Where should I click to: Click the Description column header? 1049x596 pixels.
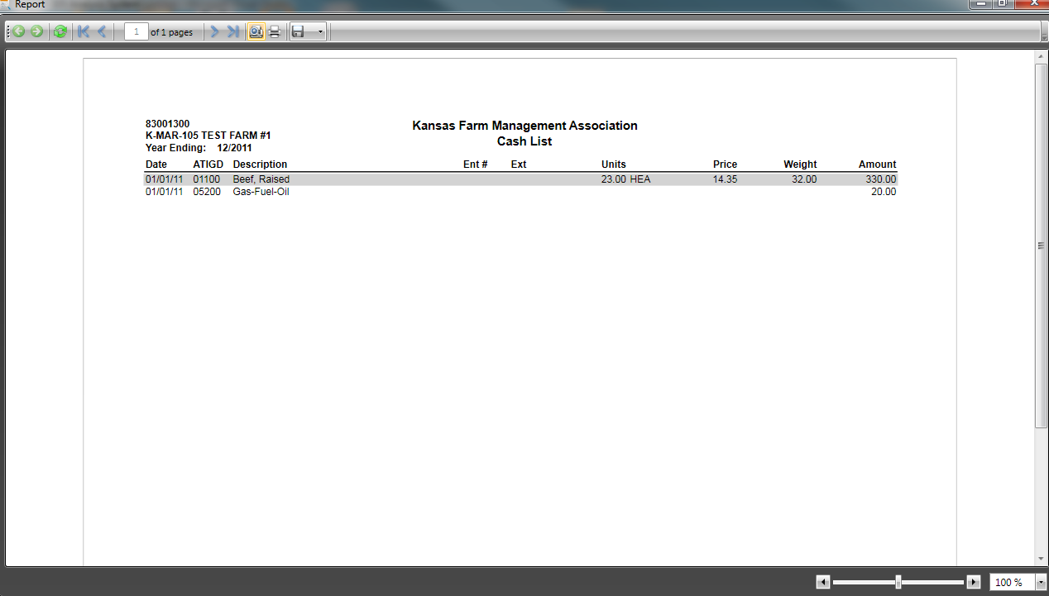(x=261, y=164)
